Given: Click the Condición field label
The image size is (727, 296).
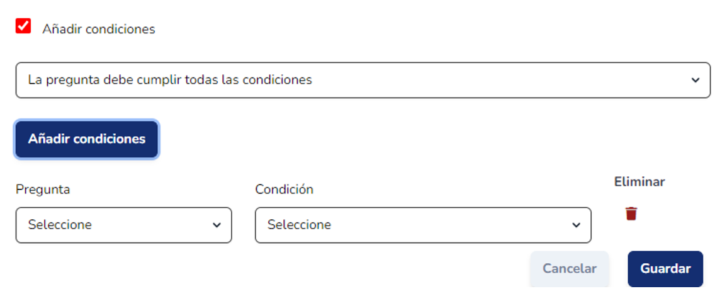Looking at the screenshot, I should [284, 190].
